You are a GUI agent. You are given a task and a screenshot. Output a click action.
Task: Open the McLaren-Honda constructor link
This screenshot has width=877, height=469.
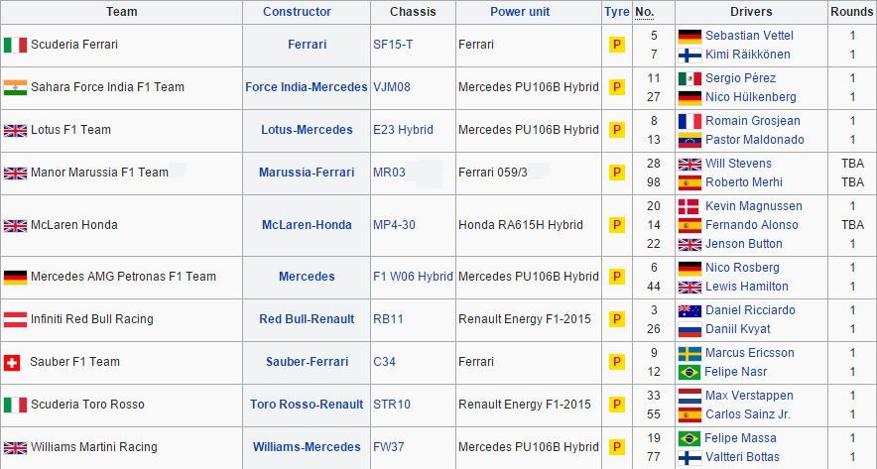pos(308,225)
